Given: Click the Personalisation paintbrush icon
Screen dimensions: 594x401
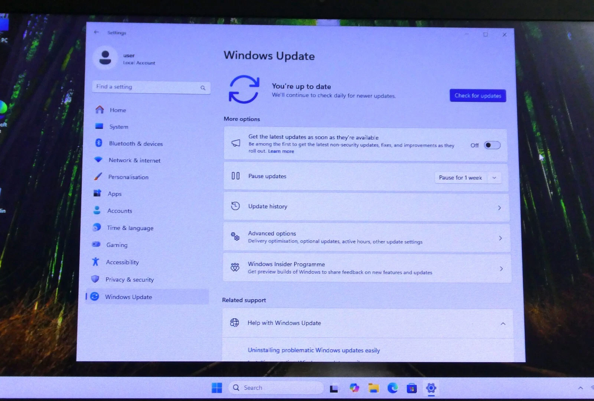Looking at the screenshot, I should point(98,176).
